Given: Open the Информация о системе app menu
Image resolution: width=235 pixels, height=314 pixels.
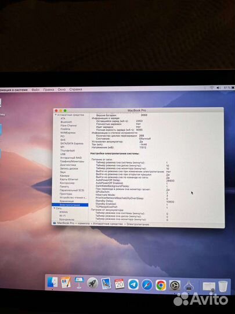Looking at the screenshot, I should click(13, 90).
